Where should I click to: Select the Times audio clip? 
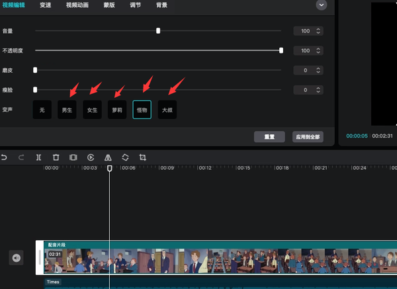[220, 284]
